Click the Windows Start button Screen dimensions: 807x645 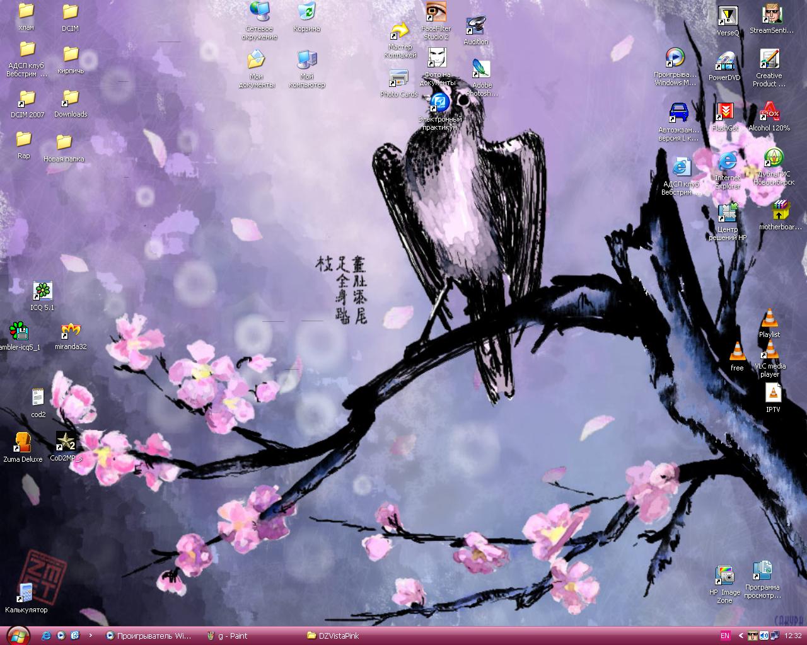[17, 635]
